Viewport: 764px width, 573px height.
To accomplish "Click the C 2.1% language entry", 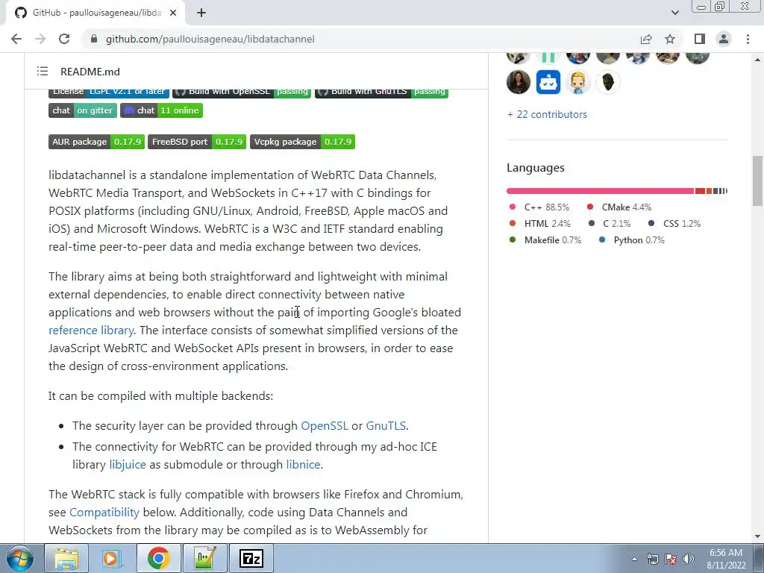I will tap(610, 224).
